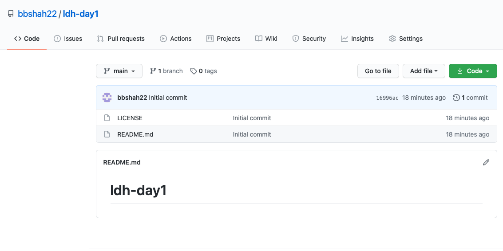Screen dimensions: 503x251
Task: Go to the Security tab
Action: tap(309, 39)
